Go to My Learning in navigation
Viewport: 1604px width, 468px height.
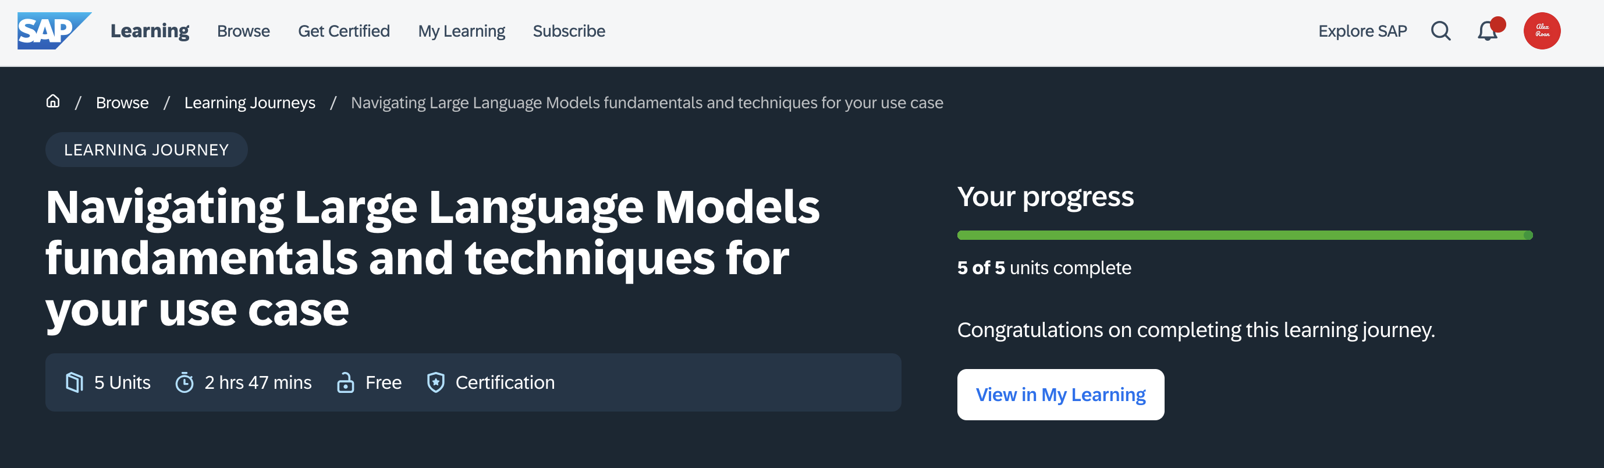coord(462,31)
